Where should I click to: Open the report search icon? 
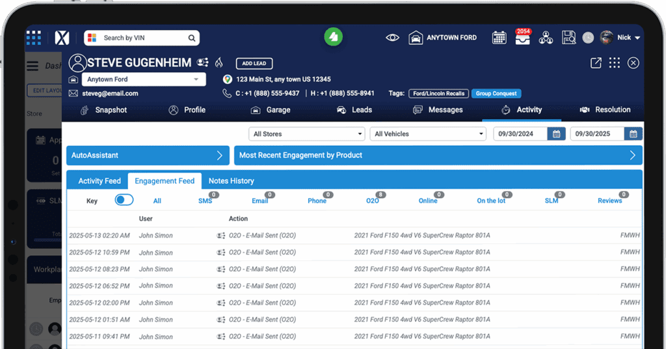pos(568,38)
